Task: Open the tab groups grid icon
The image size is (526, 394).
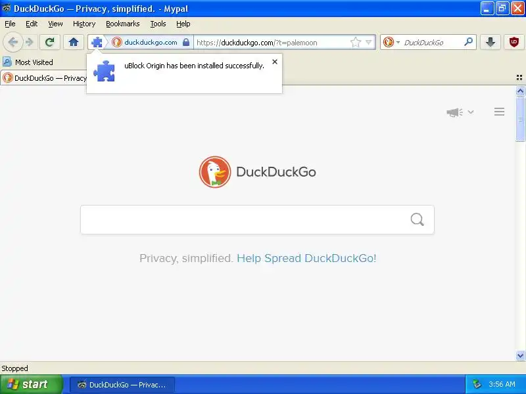Action: tap(519, 77)
